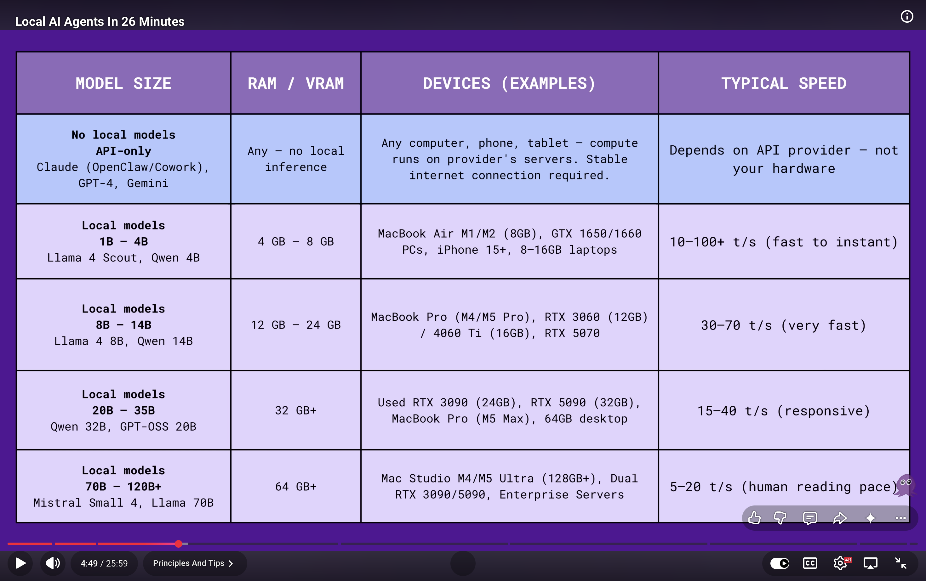
Task: Click the 'Mac Studio M4/M5 Ultra' cell
Action: (510, 487)
